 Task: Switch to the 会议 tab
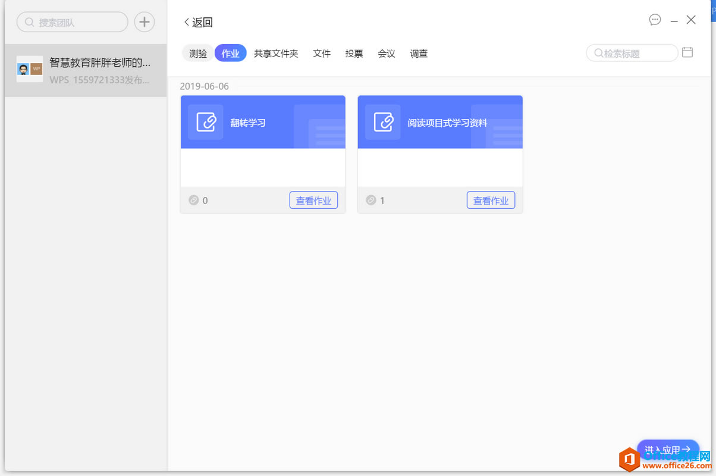point(387,54)
